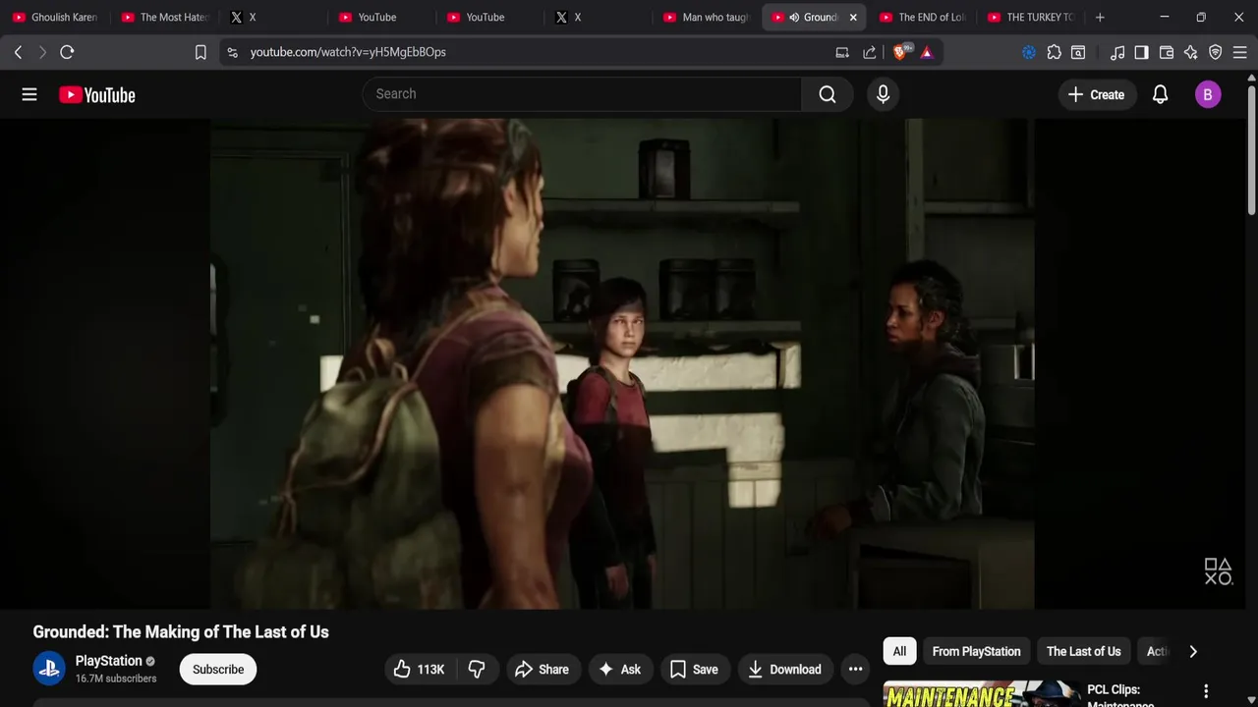Open the Brave VPN shield icon
1258x707 pixels.
(1216, 52)
